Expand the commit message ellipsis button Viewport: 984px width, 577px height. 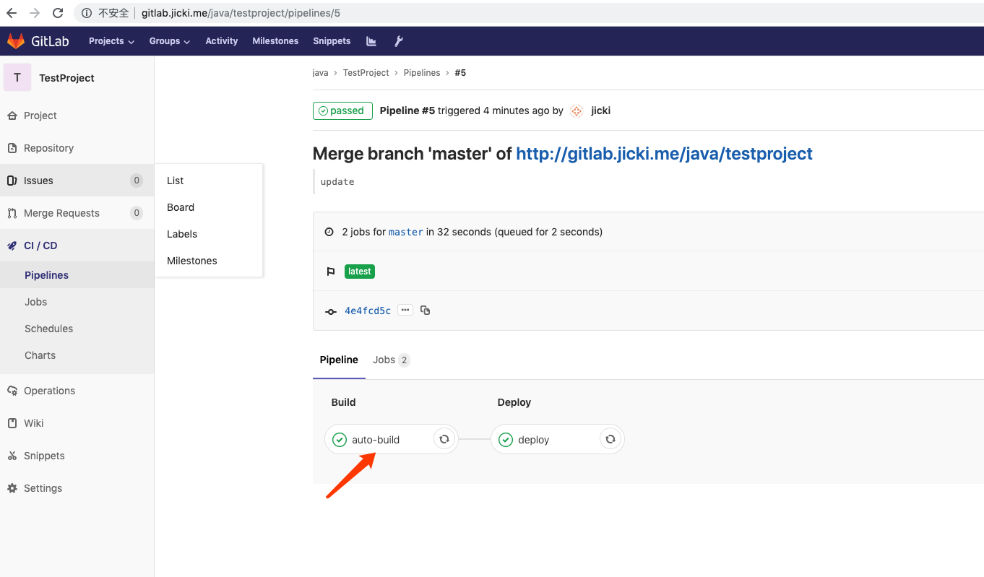(405, 309)
